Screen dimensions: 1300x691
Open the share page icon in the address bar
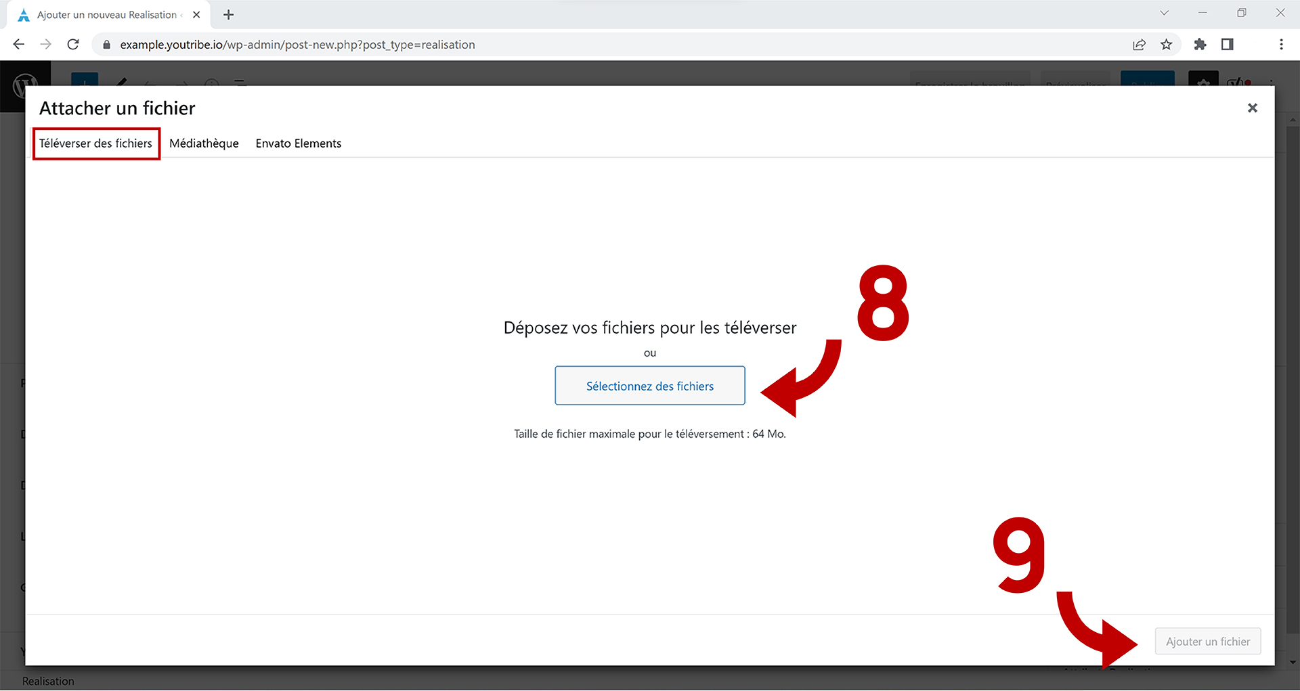point(1139,45)
